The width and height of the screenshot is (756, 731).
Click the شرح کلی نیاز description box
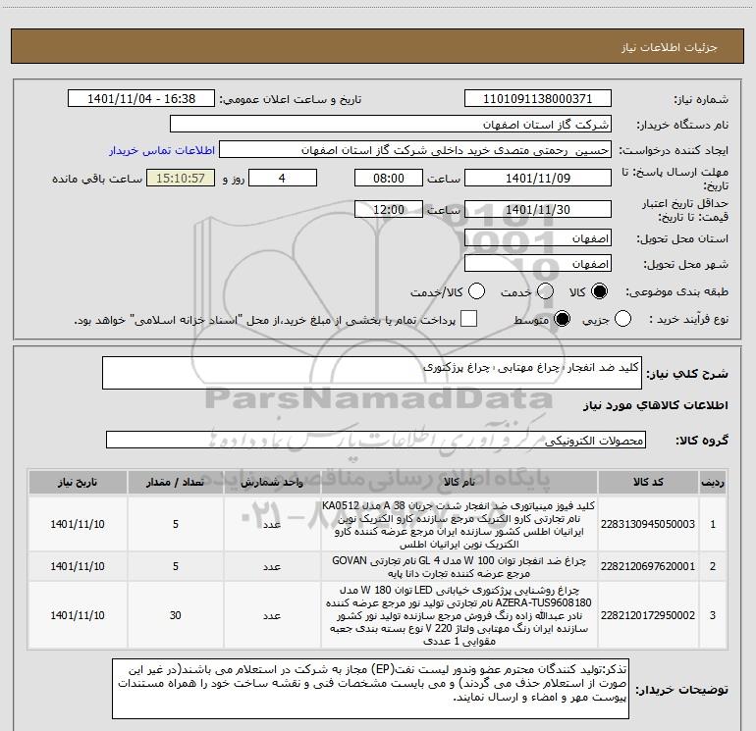372,373
